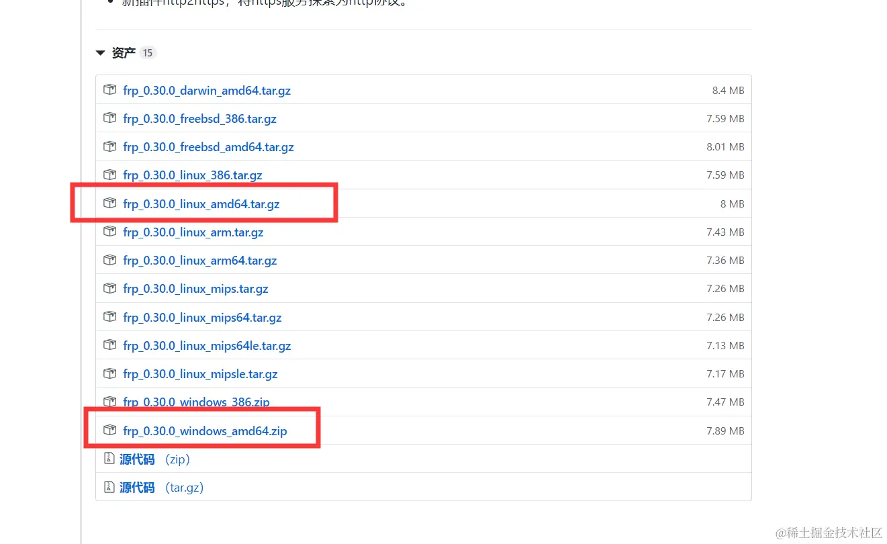
Task: Download frp_0.30.0_linux_mips64.tar.gz
Action: pos(203,318)
